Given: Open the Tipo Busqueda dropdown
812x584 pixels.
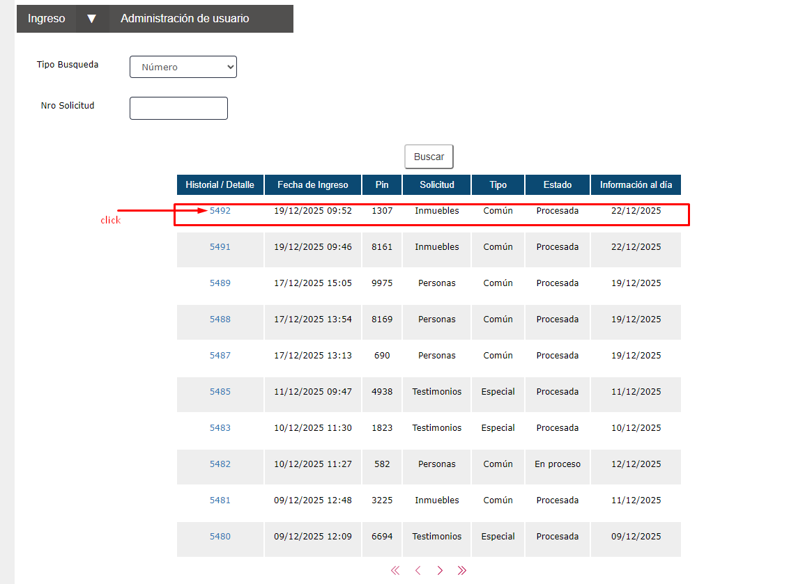Looking at the screenshot, I should (x=183, y=67).
